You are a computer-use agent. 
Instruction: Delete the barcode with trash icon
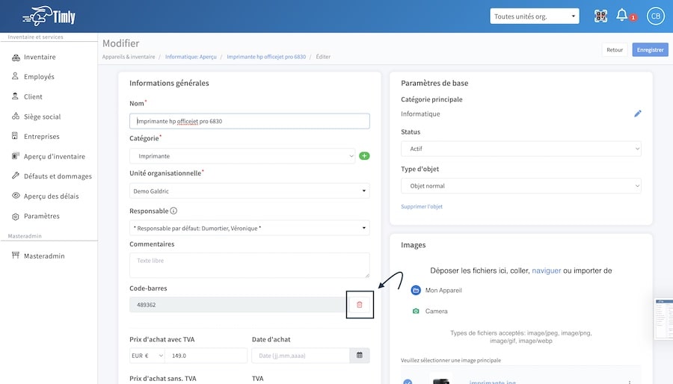[x=360, y=305]
